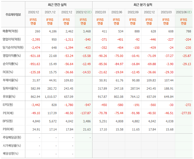The image size is (194, 159).
Task: Select the 시가배당률(%) row label
Action: tap(12, 145)
